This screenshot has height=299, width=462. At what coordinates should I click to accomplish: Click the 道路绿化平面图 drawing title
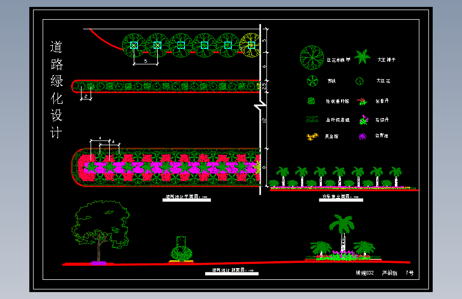tap(186, 197)
